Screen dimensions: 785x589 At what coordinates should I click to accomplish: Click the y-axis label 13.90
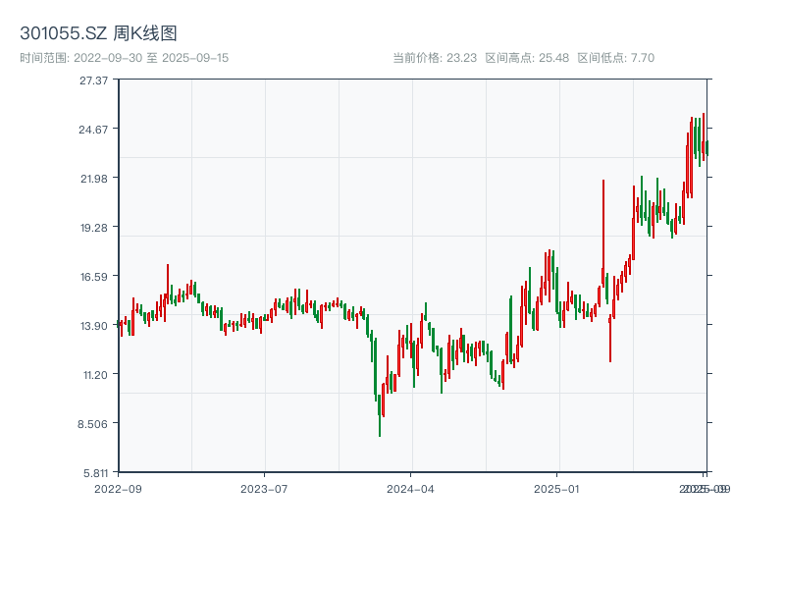[x=94, y=326]
